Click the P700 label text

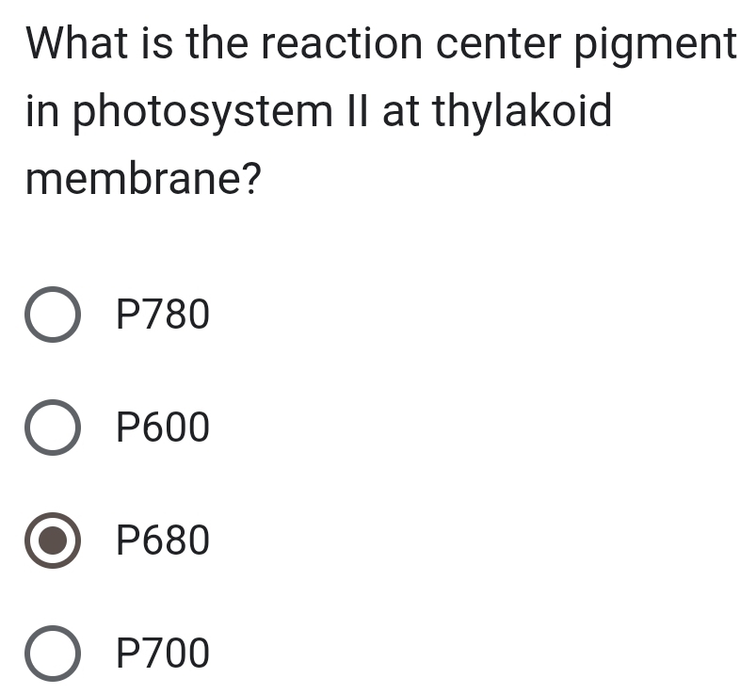pos(162,654)
